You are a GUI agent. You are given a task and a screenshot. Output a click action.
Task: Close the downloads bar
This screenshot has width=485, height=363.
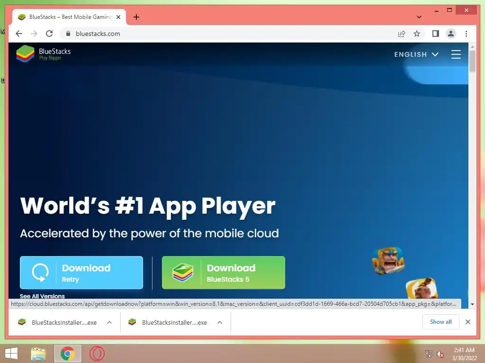point(467,322)
